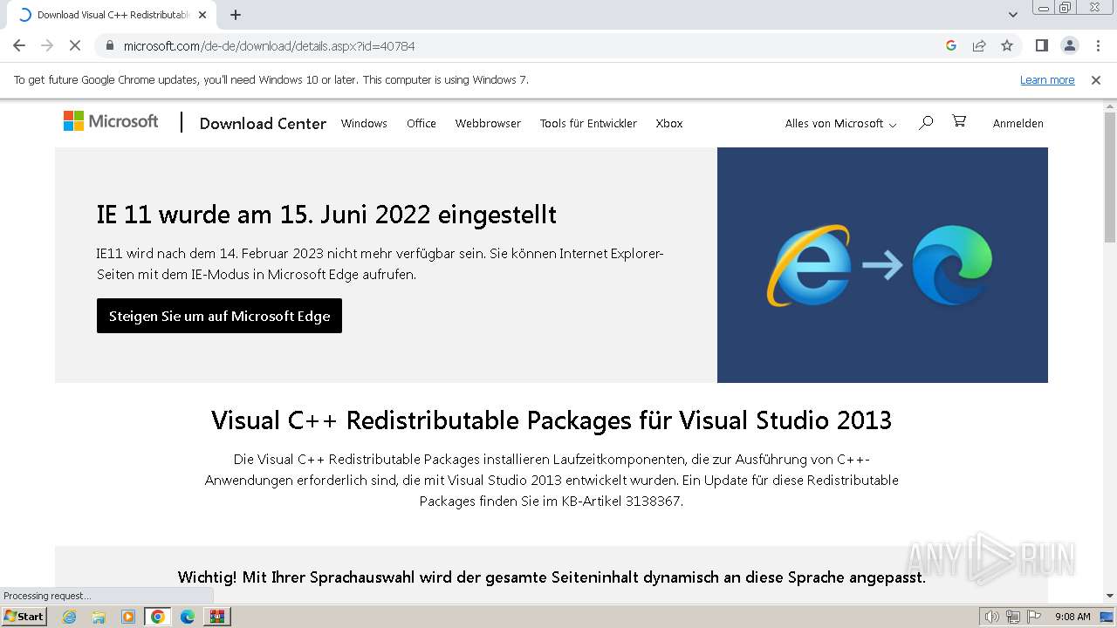
Task: Toggle the Chrome side panel
Action: pyautogui.click(x=1042, y=45)
